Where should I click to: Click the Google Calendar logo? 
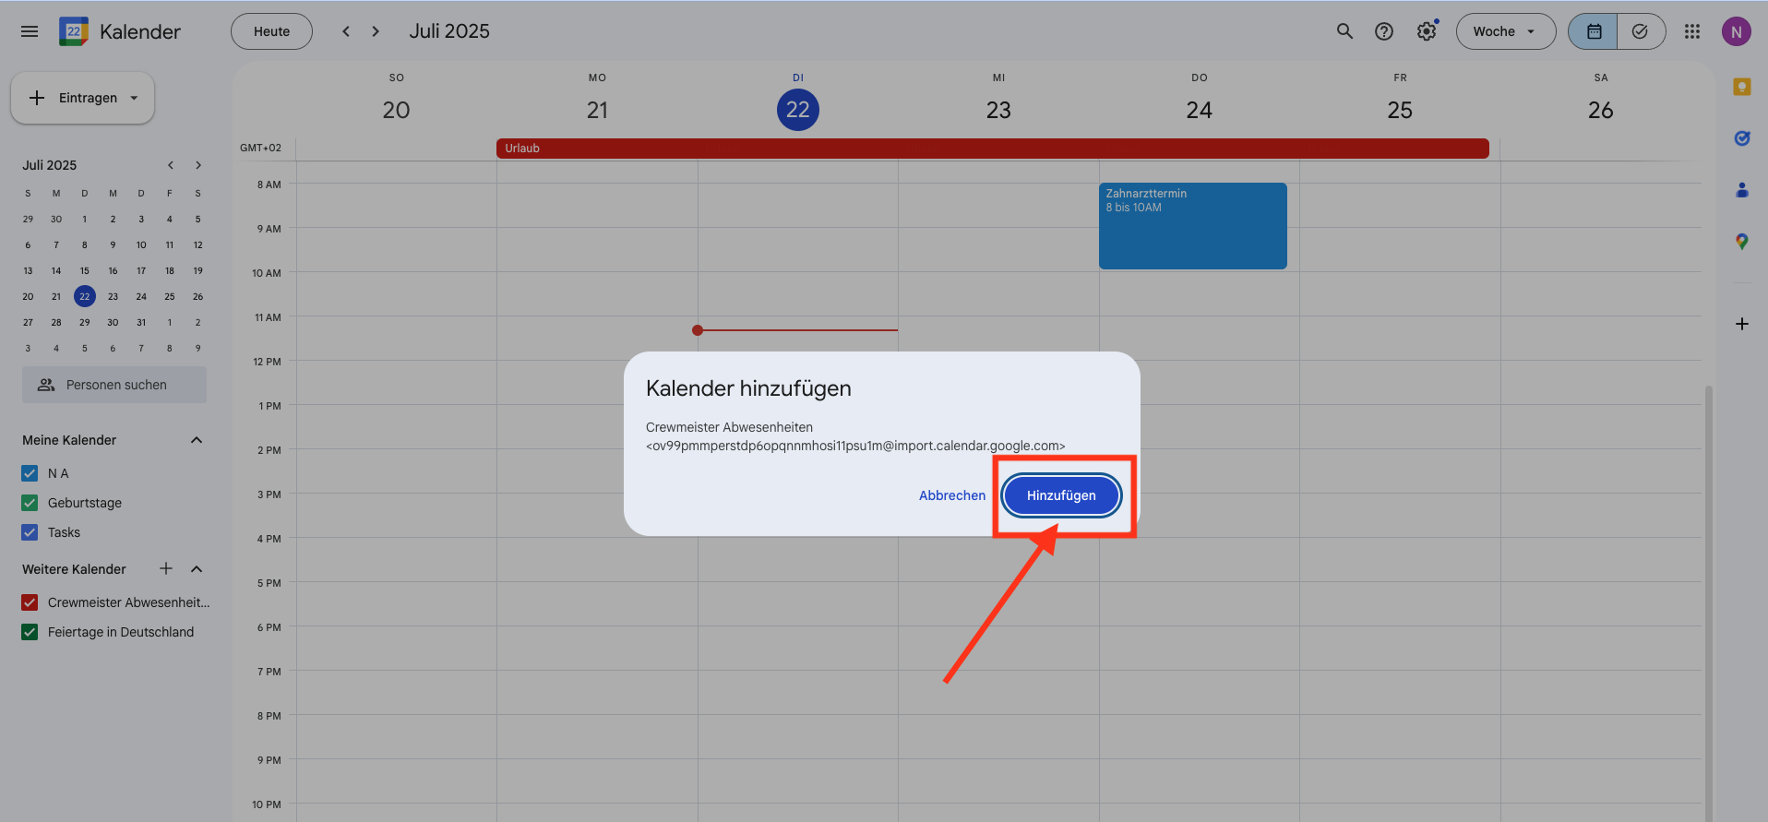[x=74, y=31]
